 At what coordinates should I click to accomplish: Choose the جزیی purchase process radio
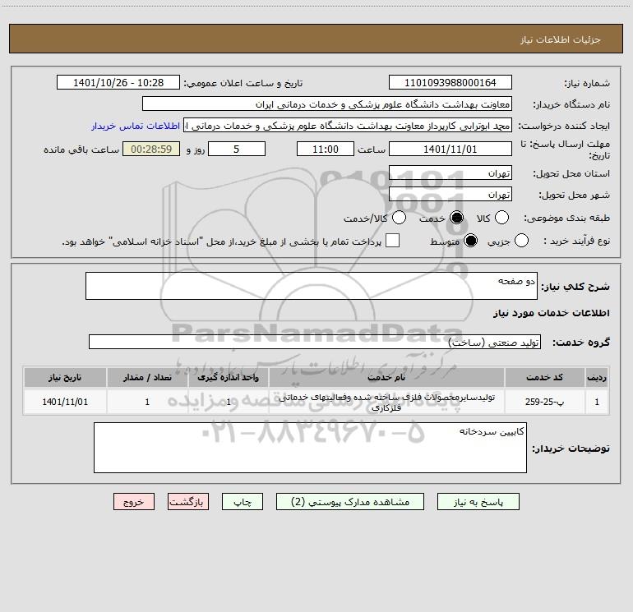pyautogui.click(x=521, y=241)
